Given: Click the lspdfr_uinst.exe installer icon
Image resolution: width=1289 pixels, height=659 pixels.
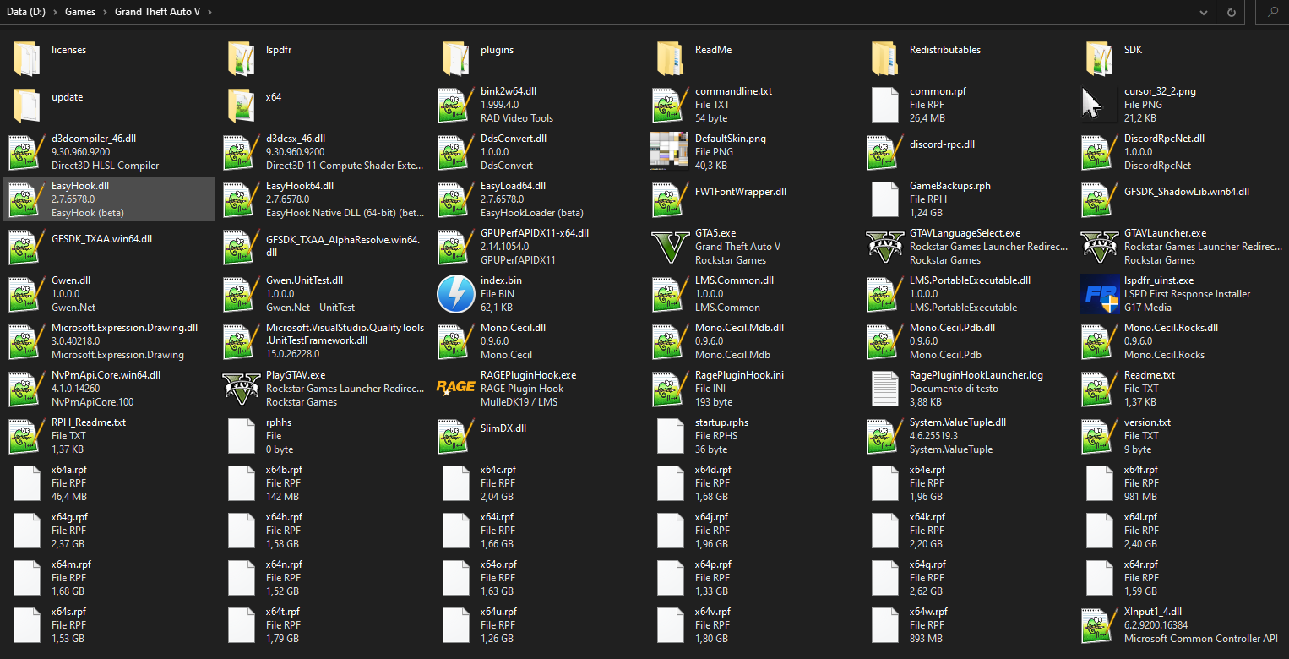Looking at the screenshot, I should point(1099,294).
